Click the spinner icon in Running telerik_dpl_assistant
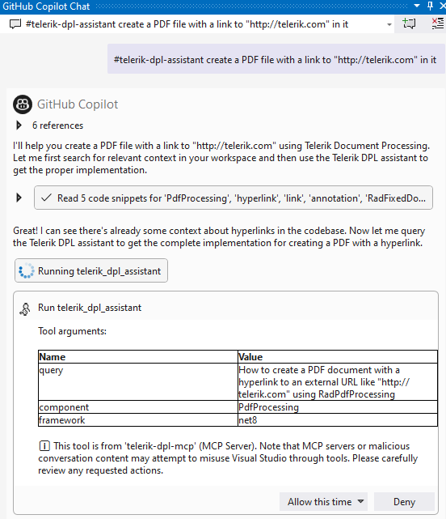Screen dimensions: 446x519 coord(27,270)
